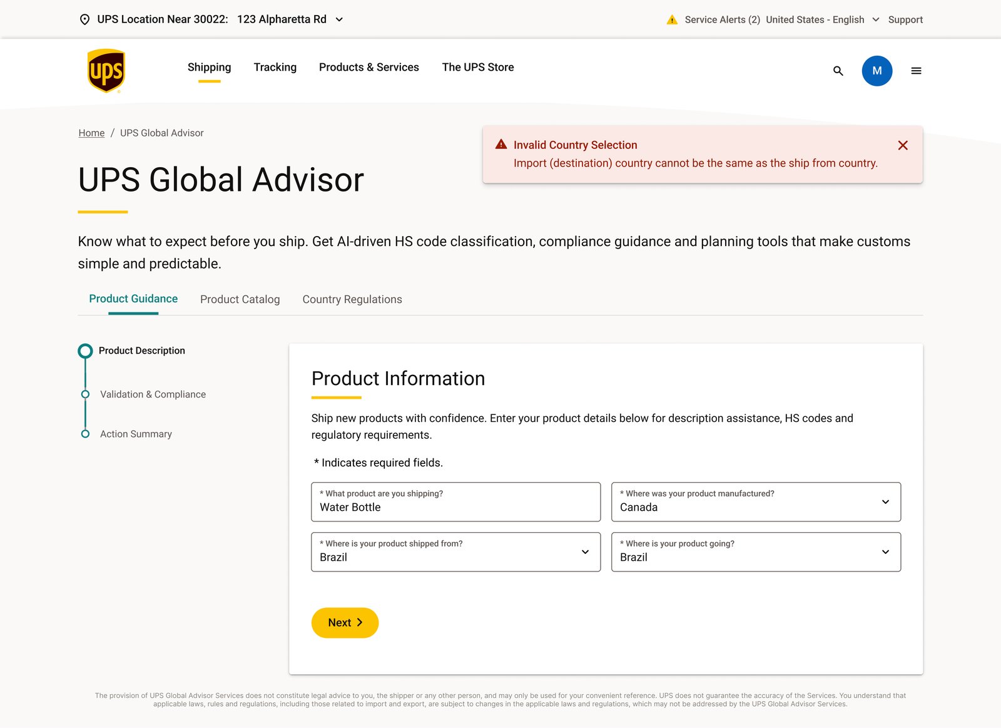The image size is (1001, 728).
Task: Go to the Home breadcrumb link
Action: (91, 133)
